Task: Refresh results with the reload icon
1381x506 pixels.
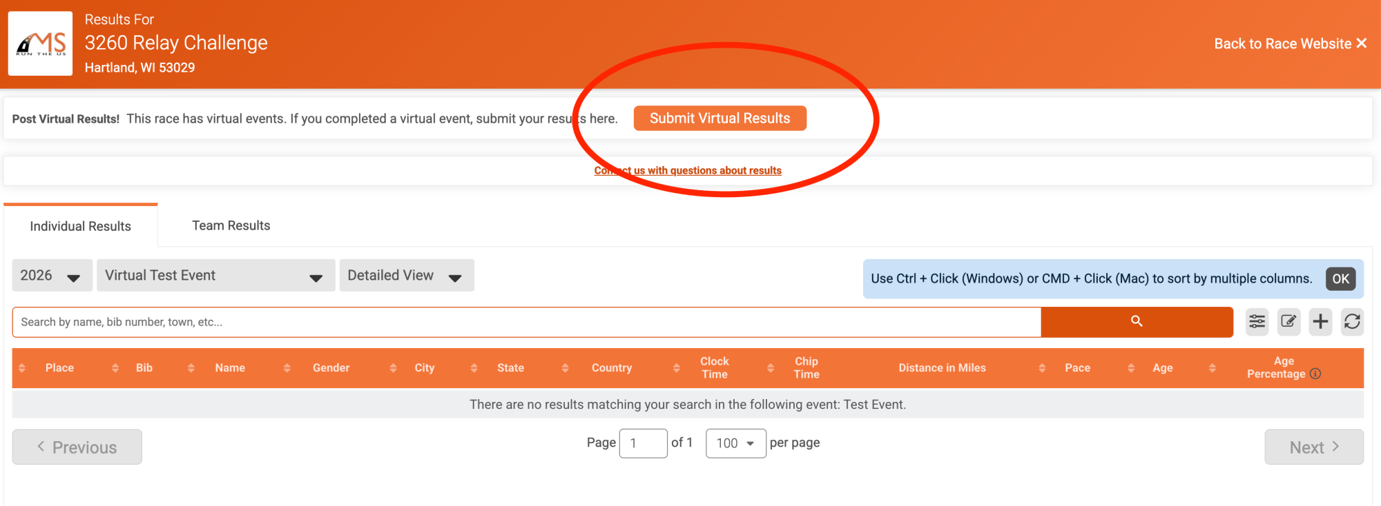Action: click(x=1352, y=321)
